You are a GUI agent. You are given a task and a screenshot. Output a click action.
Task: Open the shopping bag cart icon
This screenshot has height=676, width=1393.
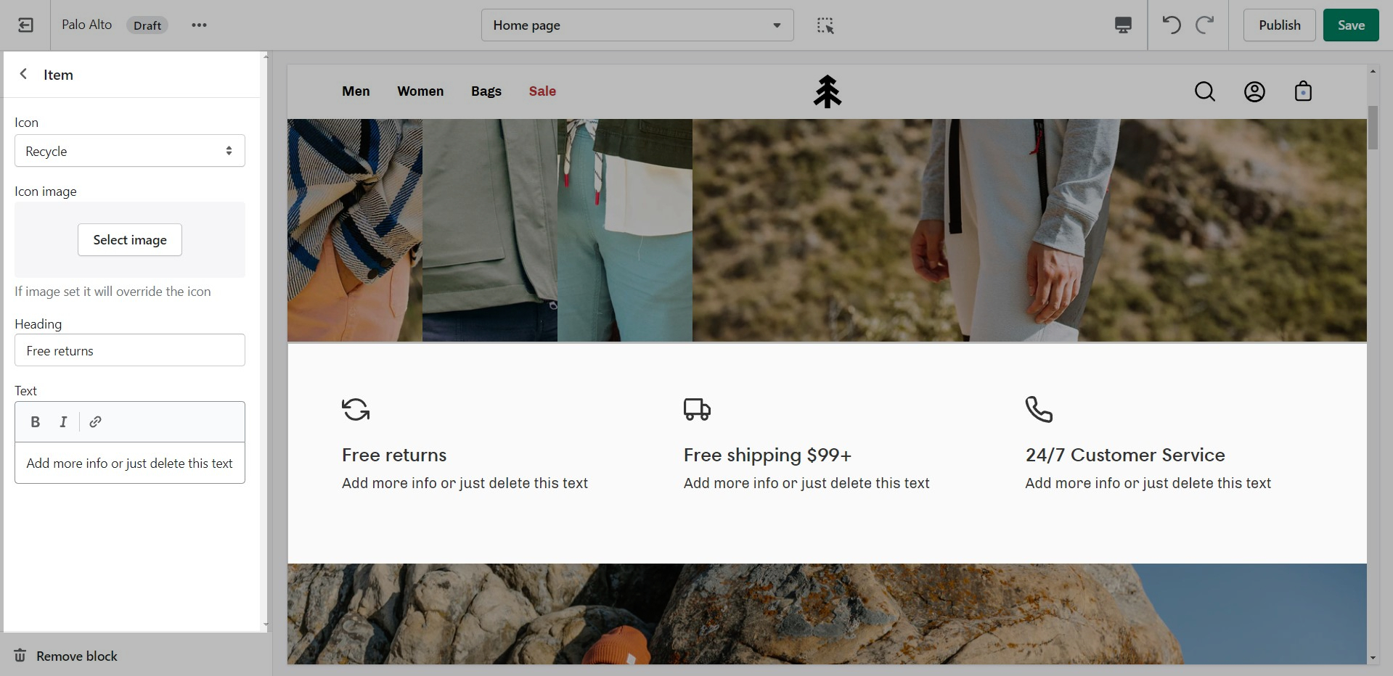pyautogui.click(x=1303, y=91)
